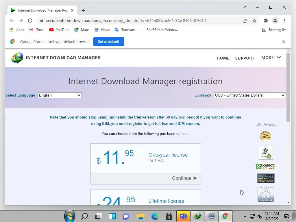Click the padlock site info icon
This screenshot has height=222, width=296.
point(42,21)
